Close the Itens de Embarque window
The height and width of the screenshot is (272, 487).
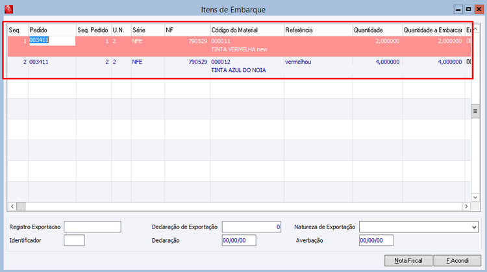coord(479,10)
